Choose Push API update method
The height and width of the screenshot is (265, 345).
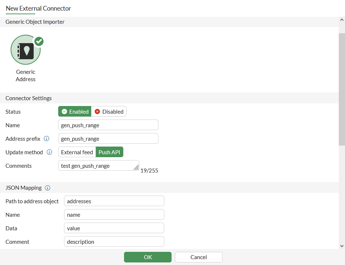tap(109, 152)
